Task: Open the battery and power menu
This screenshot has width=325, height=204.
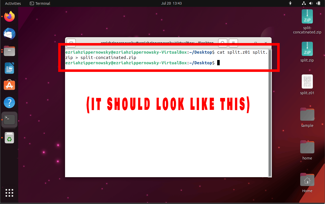Action: click(x=318, y=3)
